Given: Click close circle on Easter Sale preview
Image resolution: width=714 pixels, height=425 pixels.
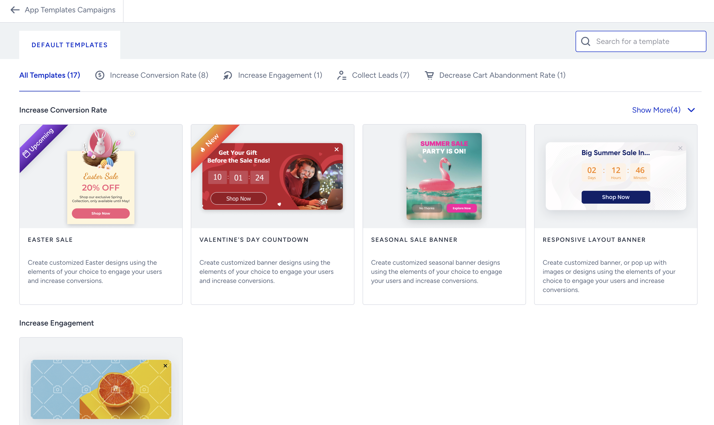Looking at the screenshot, I should 132,134.
